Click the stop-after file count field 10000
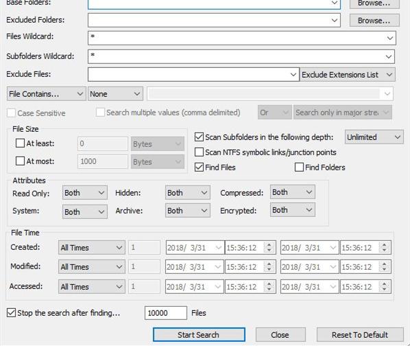Screen dimensions: 410x346 pyautogui.click(x=166, y=313)
